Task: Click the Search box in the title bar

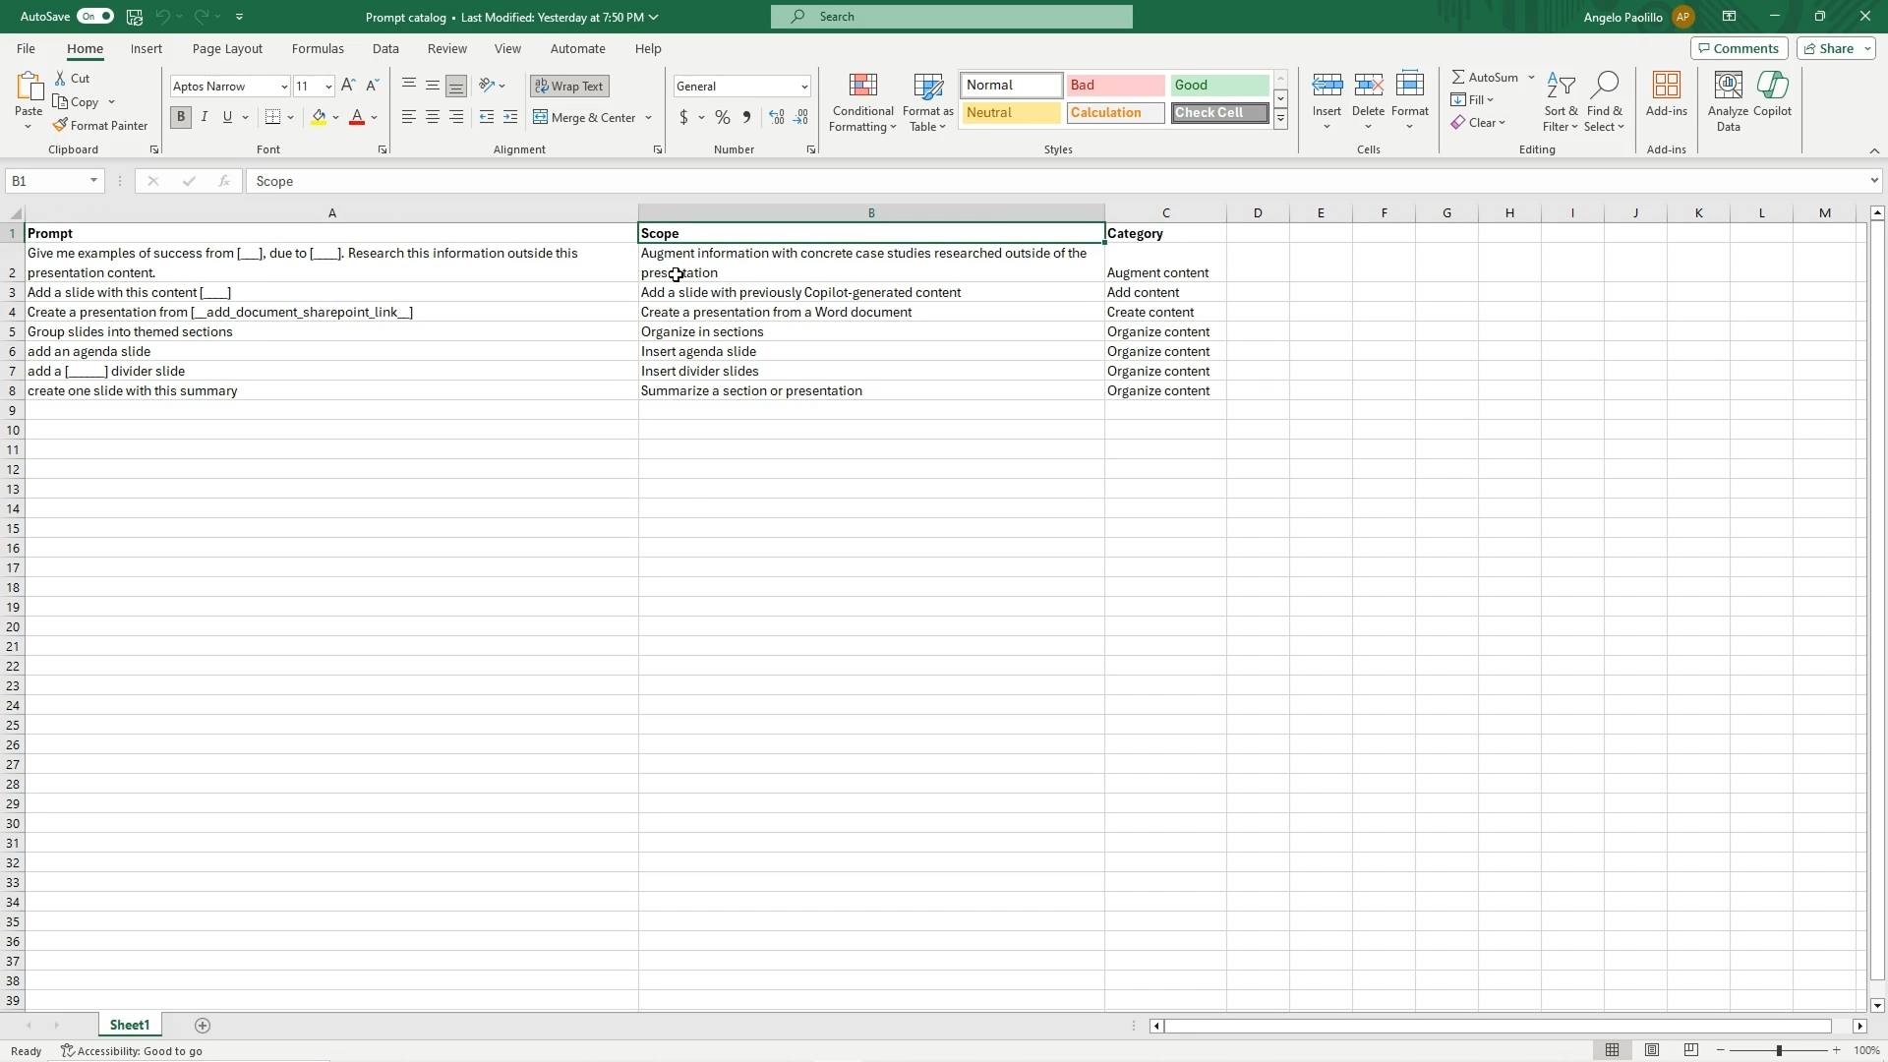Action: pos(951,17)
